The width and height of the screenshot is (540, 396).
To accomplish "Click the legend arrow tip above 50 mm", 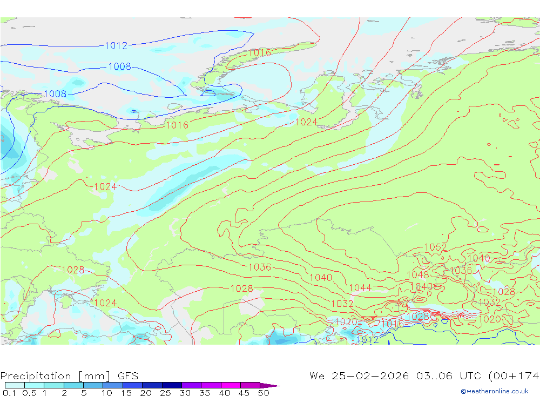I will pos(270,386).
